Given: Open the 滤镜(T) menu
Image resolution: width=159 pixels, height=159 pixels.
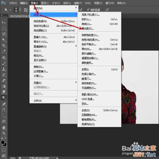Looking at the screenshot, I should (x=78, y=3).
